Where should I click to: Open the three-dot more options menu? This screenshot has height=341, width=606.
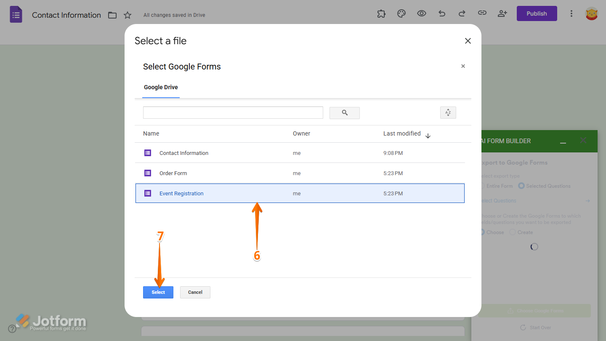pyautogui.click(x=571, y=13)
